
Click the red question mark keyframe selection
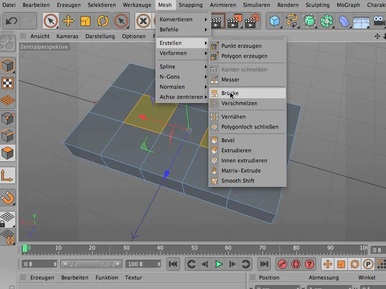[x=309, y=264]
